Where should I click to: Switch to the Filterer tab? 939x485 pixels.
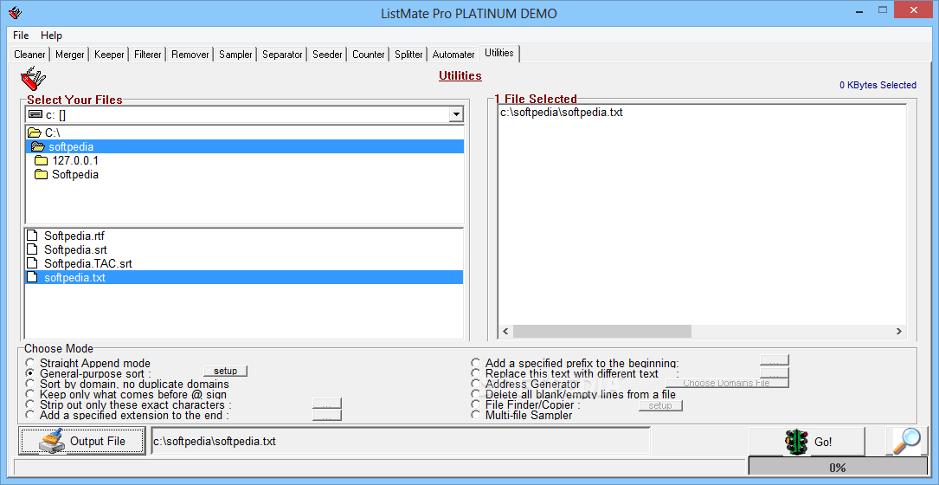pyautogui.click(x=148, y=55)
